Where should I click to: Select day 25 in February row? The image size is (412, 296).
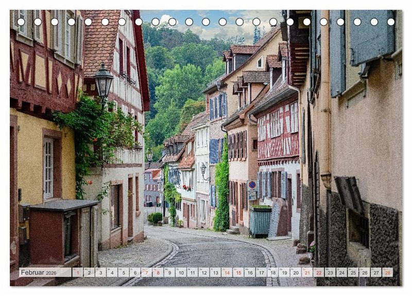tap(353, 272)
